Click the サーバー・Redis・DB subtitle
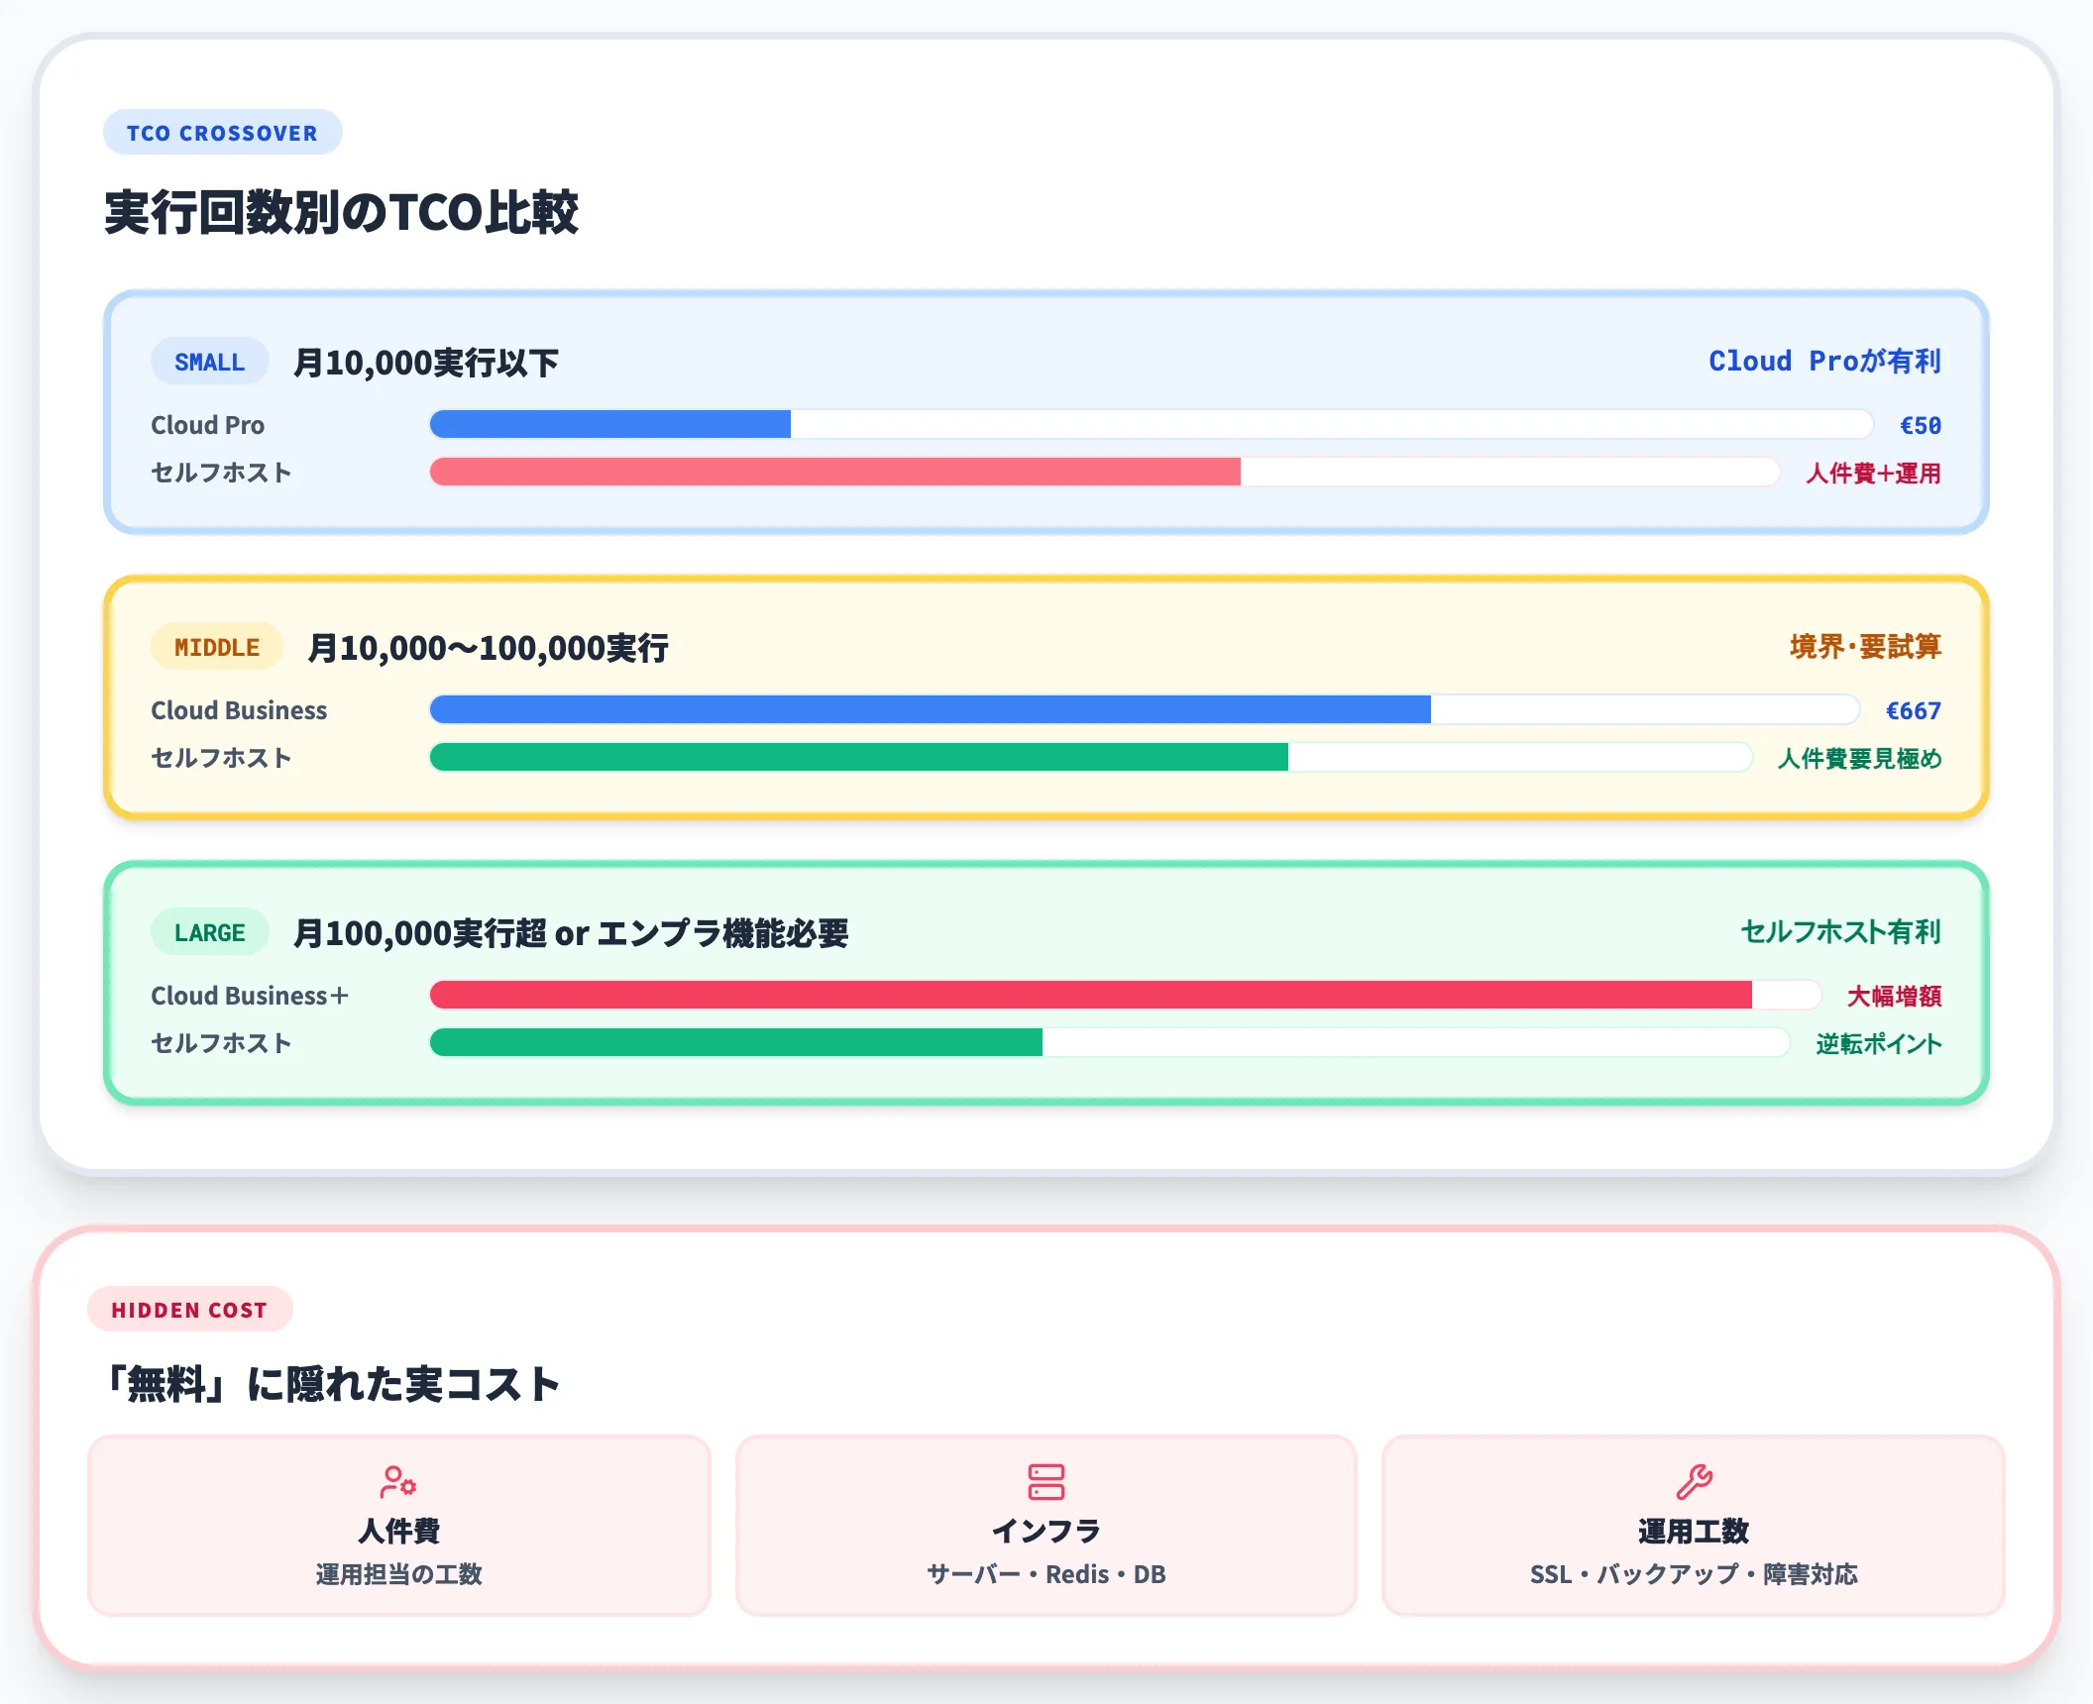Image resolution: width=2093 pixels, height=1704 pixels. 1046,1574
